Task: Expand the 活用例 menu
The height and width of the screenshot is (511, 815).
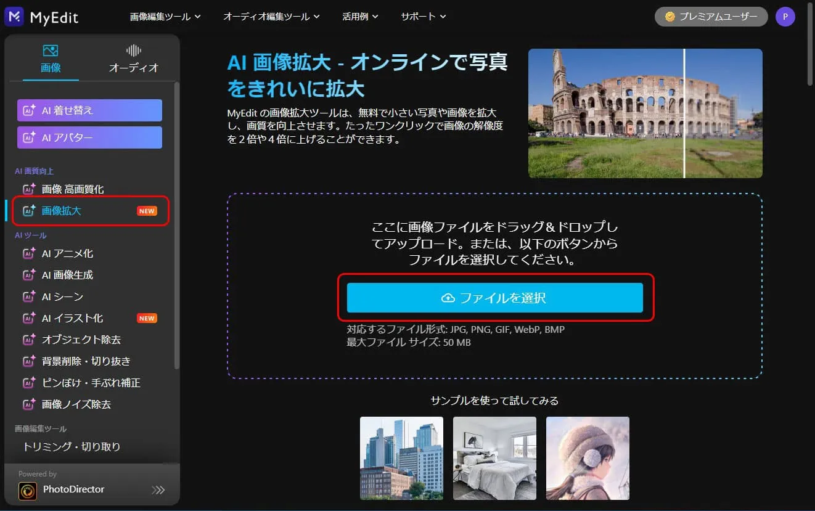Action: (x=360, y=17)
